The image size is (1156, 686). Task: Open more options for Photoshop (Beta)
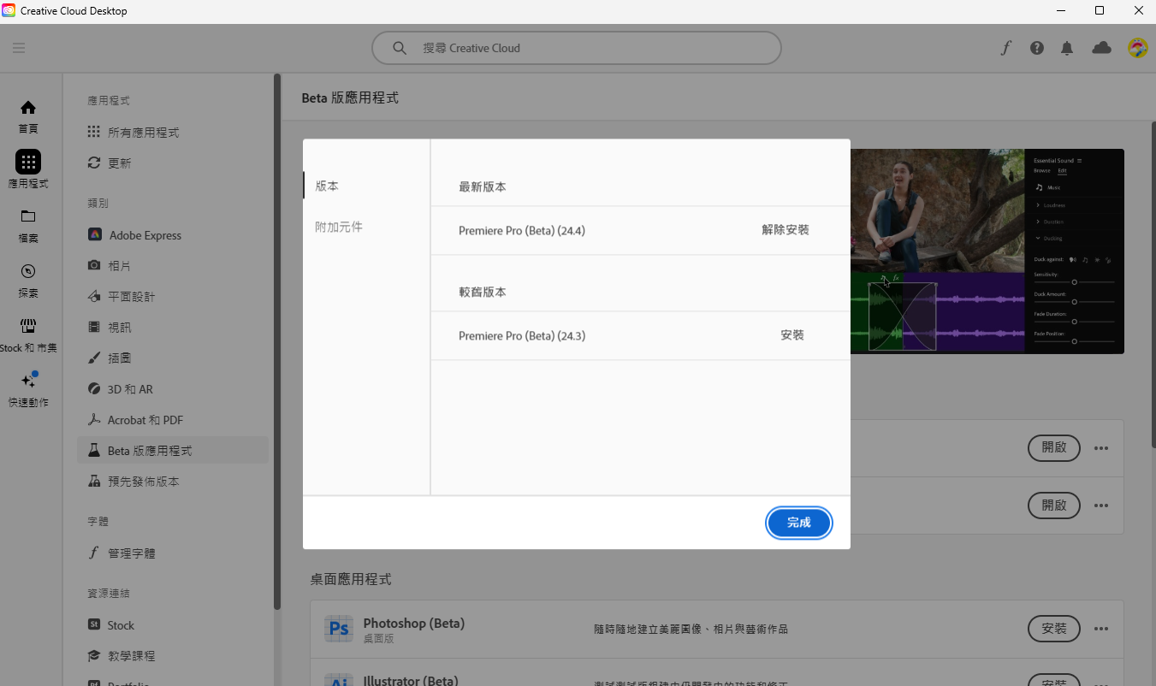1100,629
